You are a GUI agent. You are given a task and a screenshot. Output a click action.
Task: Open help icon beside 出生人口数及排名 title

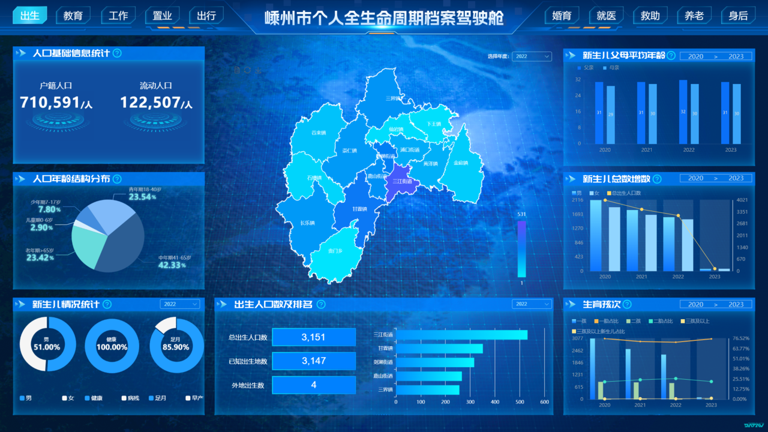321,304
